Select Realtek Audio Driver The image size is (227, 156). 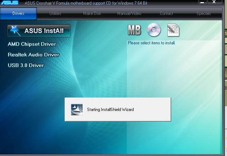33,55
